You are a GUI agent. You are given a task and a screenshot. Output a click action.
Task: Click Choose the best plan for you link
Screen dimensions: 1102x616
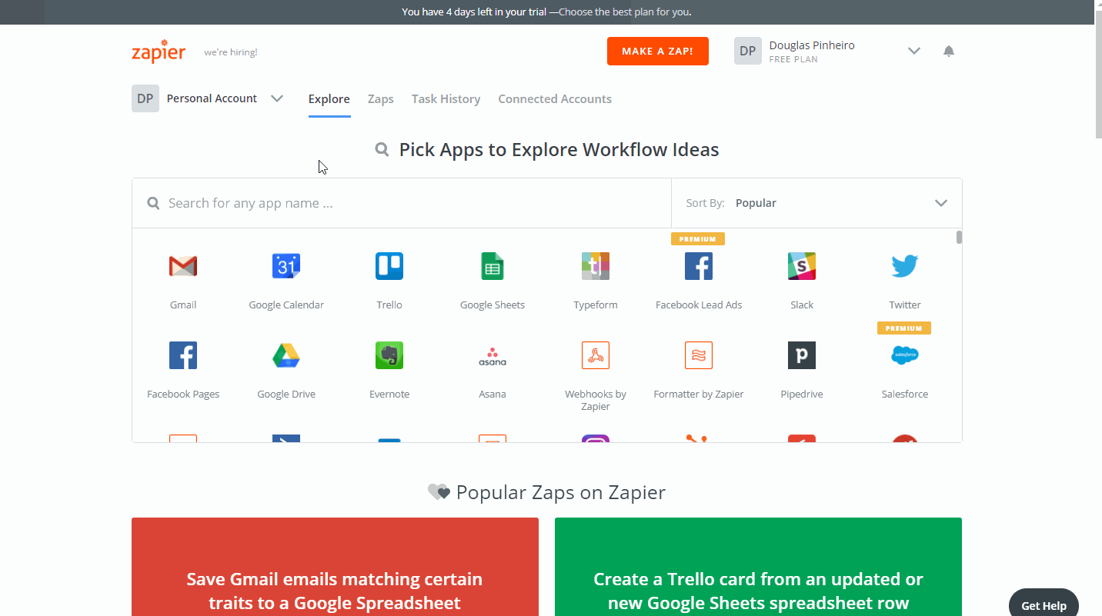(625, 12)
